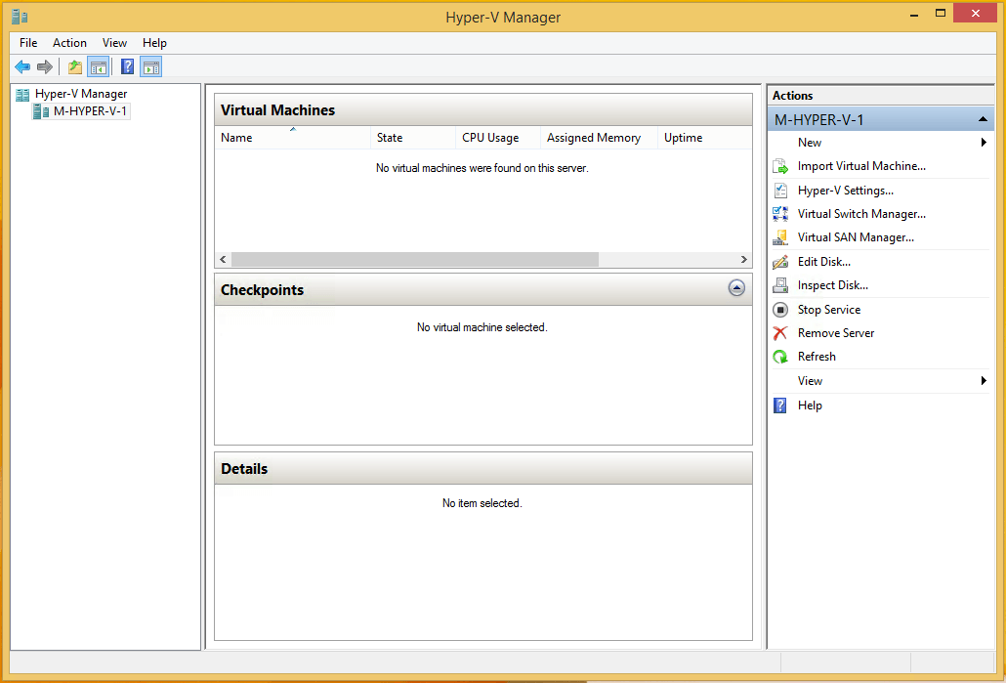Click the Help action label
Viewport: 1006px width, 683px height.
[x=810, y=406]
